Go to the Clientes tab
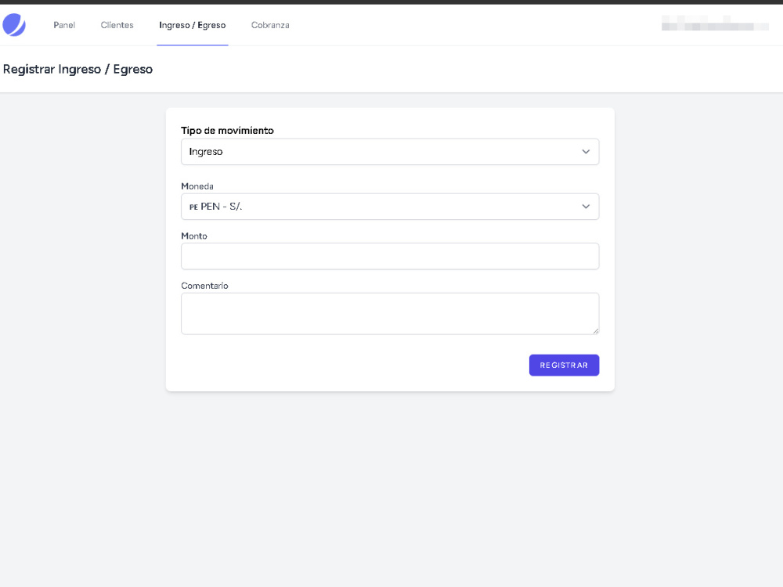 point(117,25)
